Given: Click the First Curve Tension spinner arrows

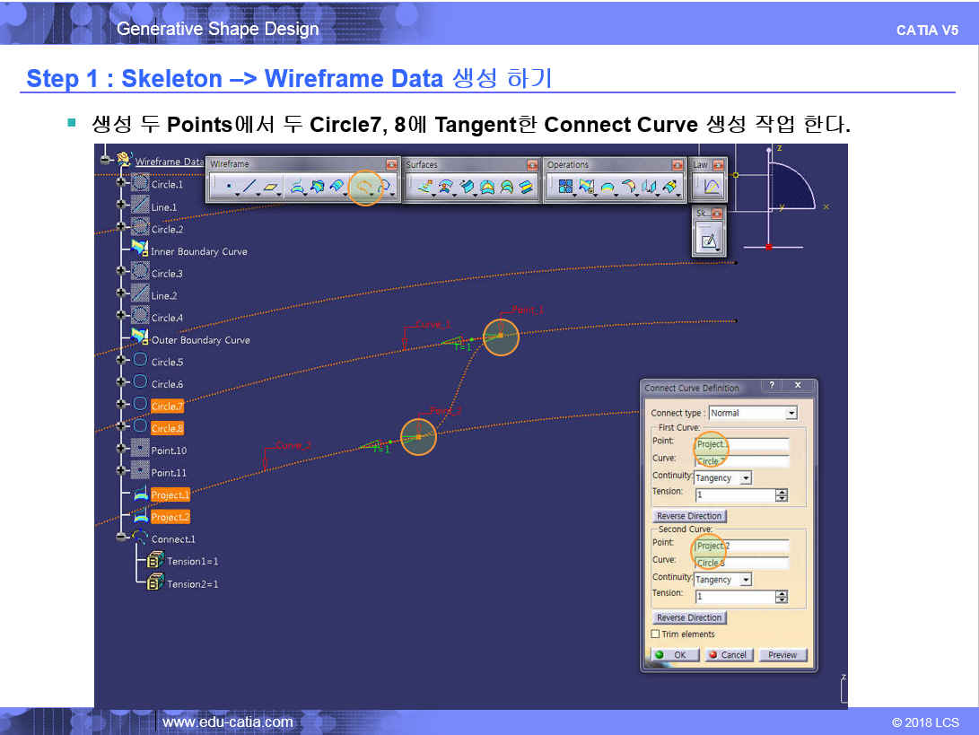Looking at the screenshot, I should coord(782,494).
